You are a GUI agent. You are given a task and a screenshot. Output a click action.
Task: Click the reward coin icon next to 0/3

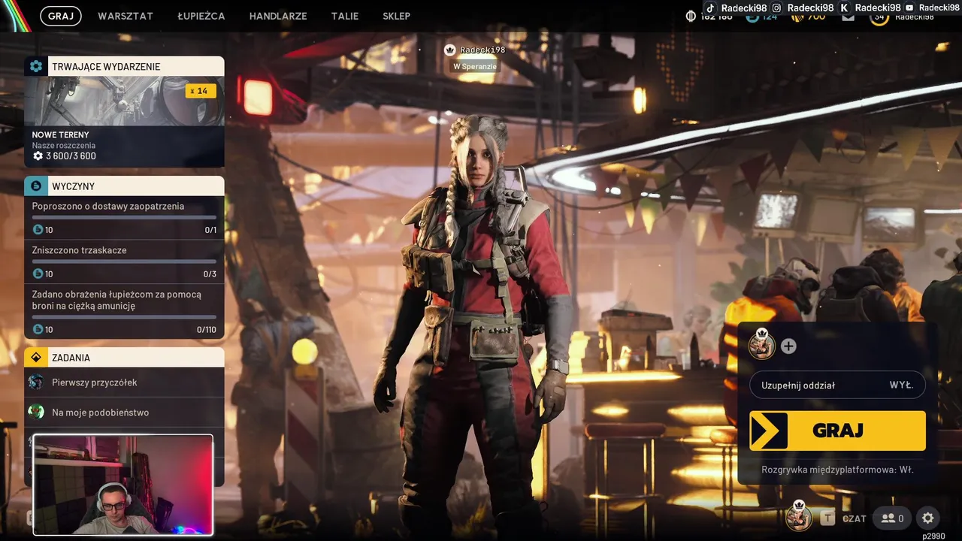pyautogui.click(x=38, y=274)
